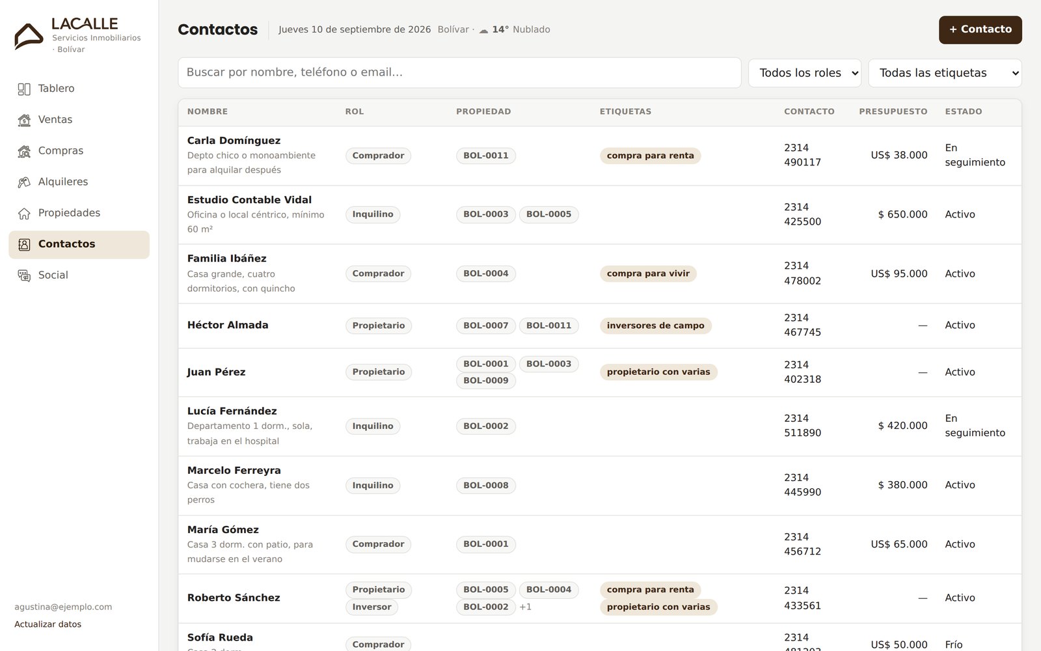Click BOL-0007 chip for Héctor Almada
The height and width of the screenshot is (651, 1041).
(485, 325)
